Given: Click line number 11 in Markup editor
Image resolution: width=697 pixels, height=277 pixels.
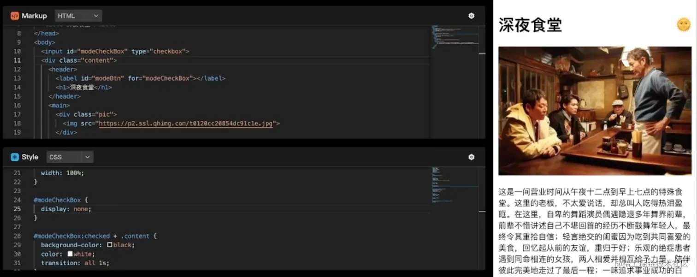Looking at the screenshot, I should (x=17, y=60).
